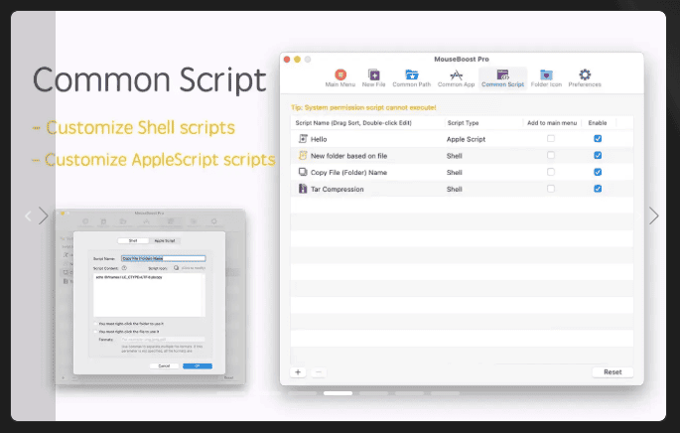Go to next slide with right arrow
This screenshot has height=433, width=680.
[x=653, y=216]
